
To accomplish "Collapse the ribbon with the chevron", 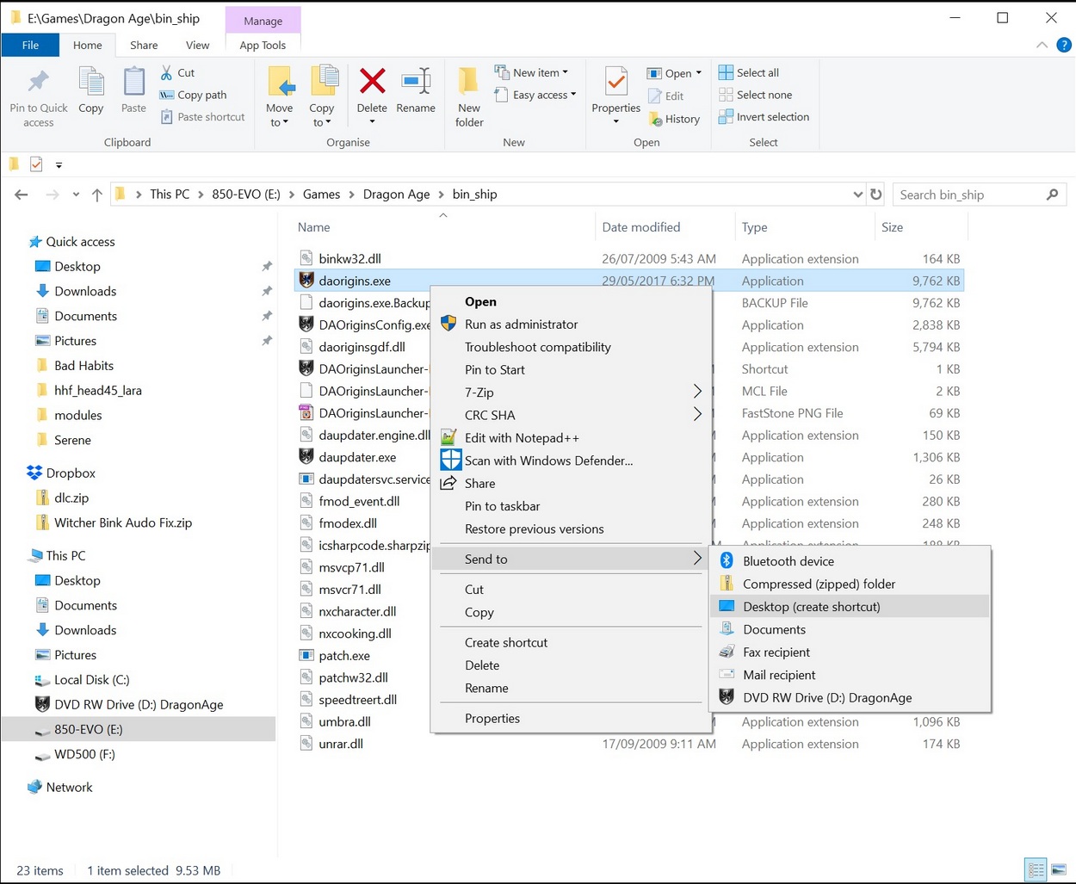I will 1042,45.
